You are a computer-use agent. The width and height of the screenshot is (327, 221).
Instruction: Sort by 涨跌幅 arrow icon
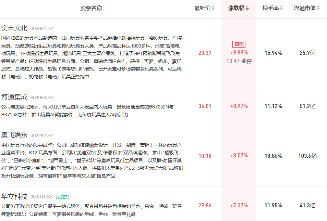(247, 8)
